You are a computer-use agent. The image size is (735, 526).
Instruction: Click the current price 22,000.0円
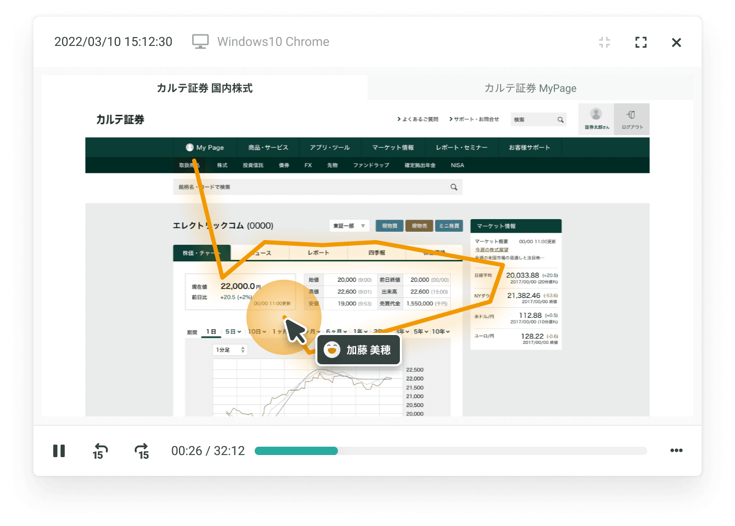(240, 286)
